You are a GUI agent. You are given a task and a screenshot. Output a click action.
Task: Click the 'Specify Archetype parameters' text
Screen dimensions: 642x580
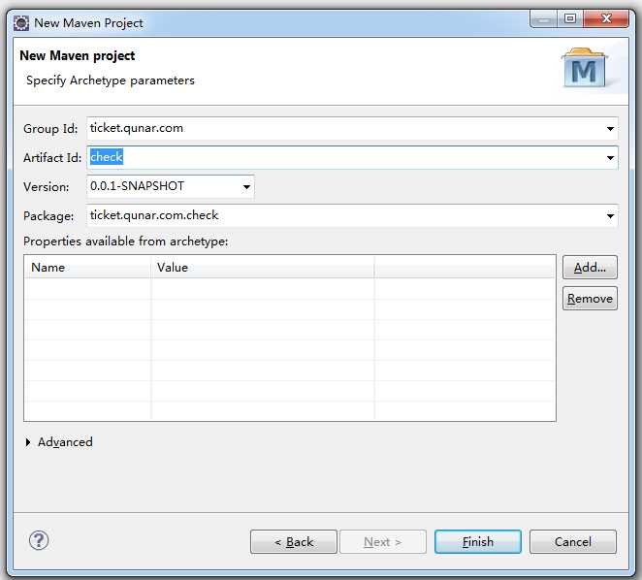111,81
